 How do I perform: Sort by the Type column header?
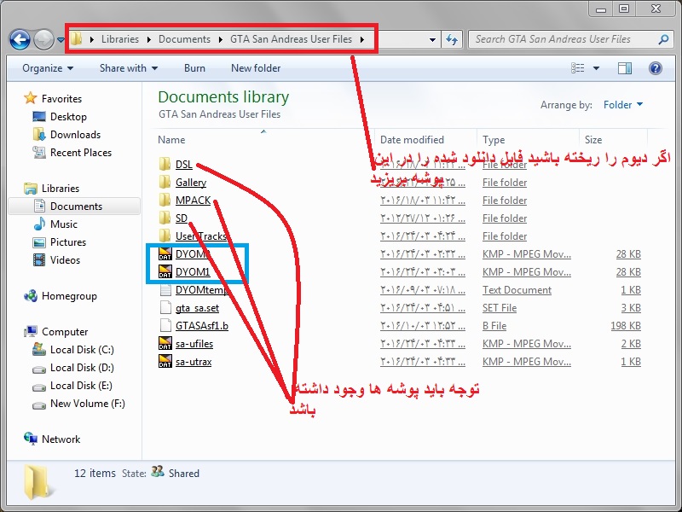[x=494, y=140]
